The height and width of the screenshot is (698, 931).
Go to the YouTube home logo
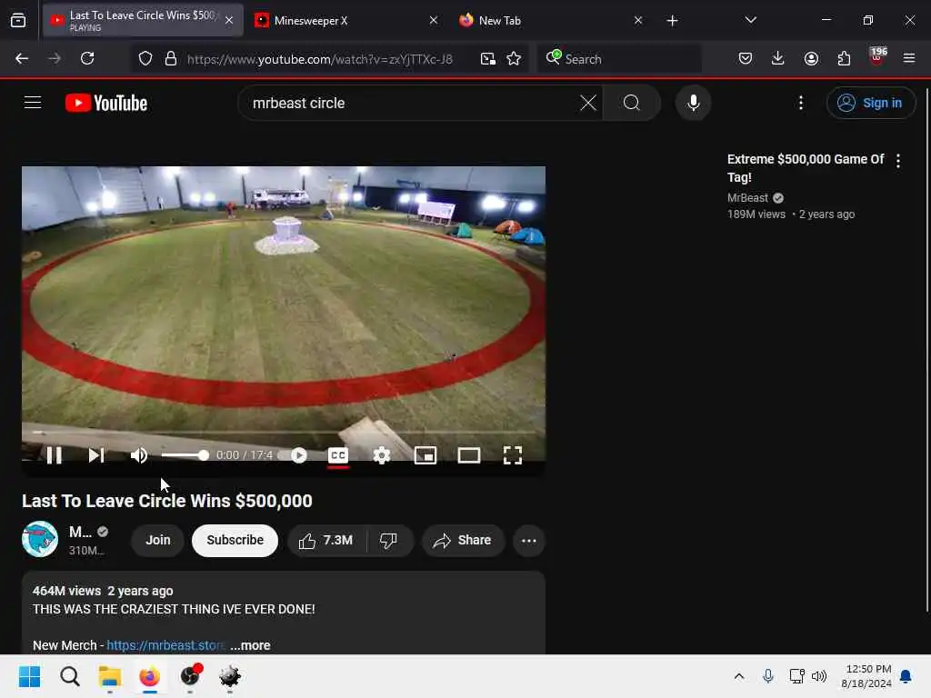(x=106, y=103)
